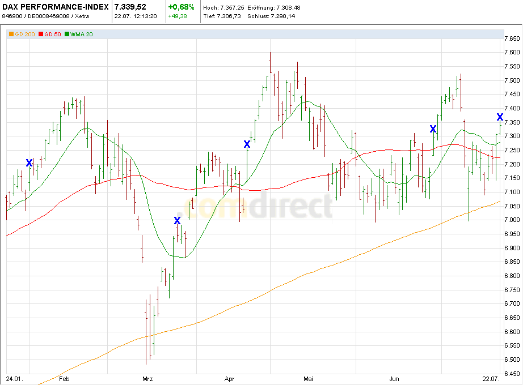Click the 6.600 price axis label

coord(512,331)
